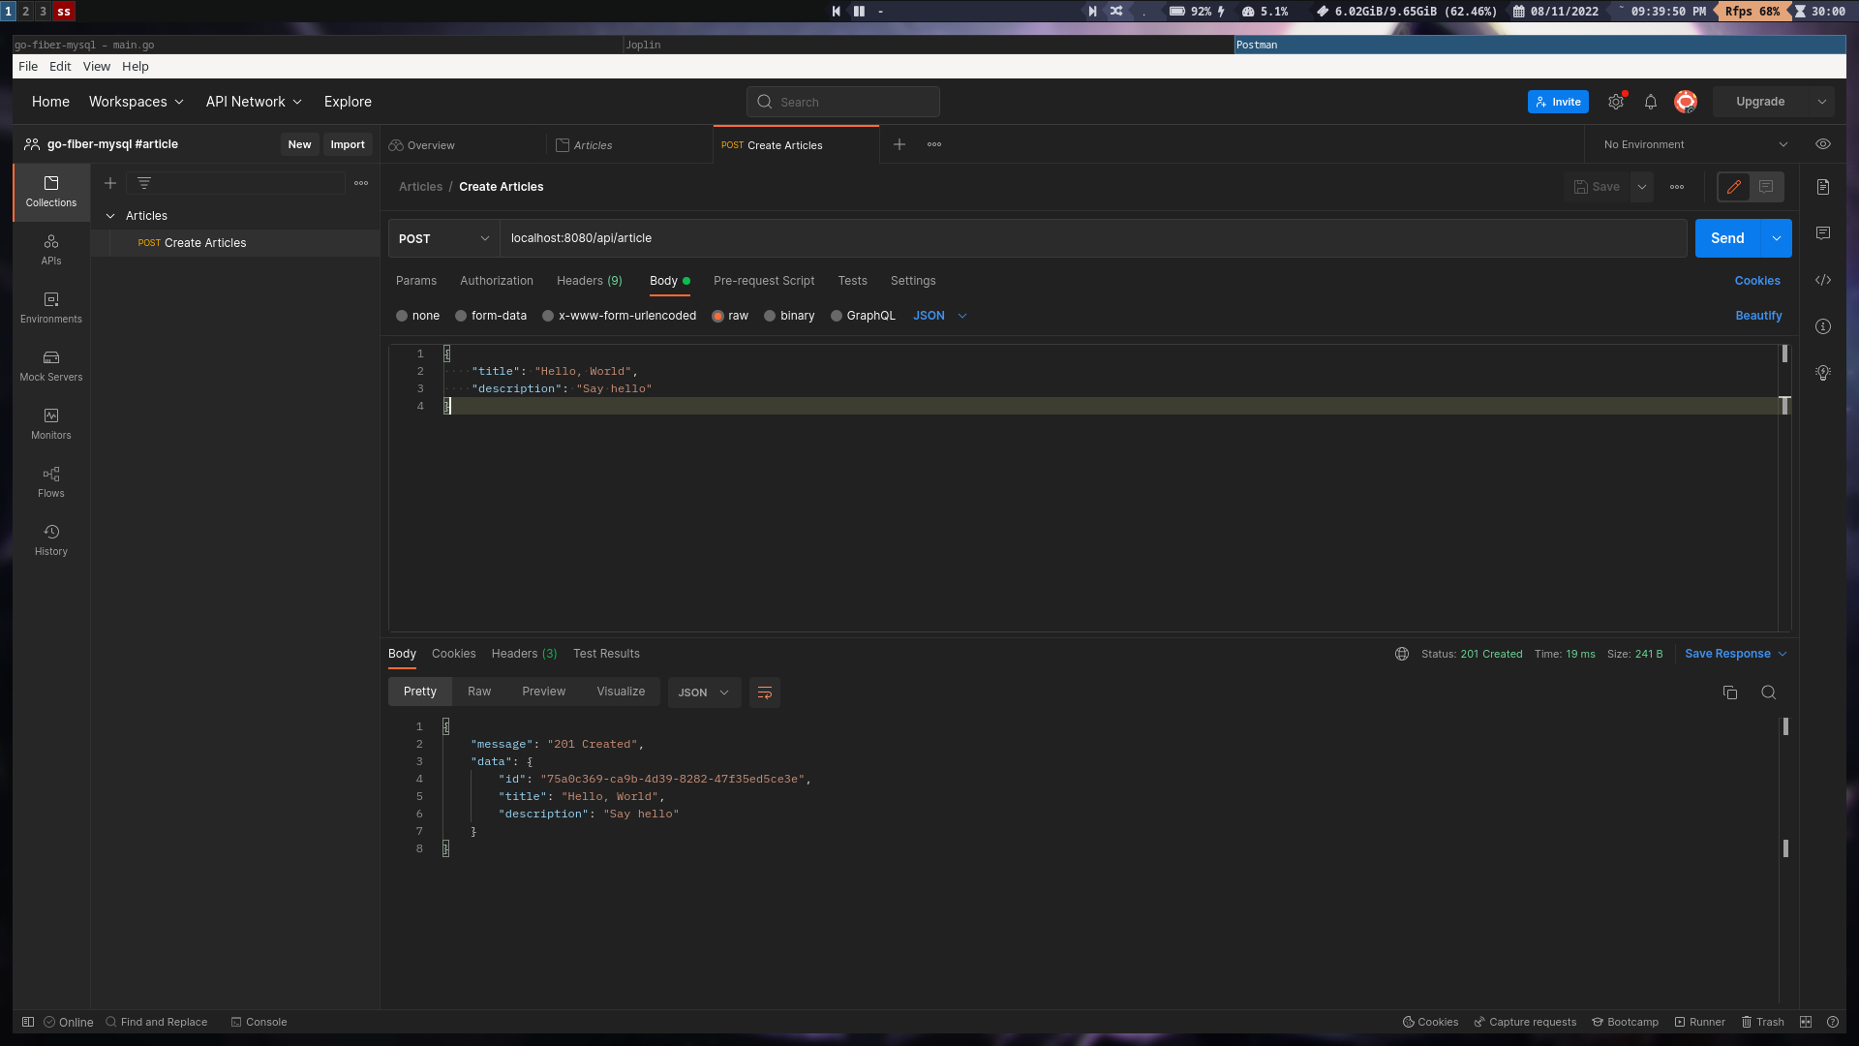
Task: Open the notifications bell icon
Action: tap(1651, 102)
